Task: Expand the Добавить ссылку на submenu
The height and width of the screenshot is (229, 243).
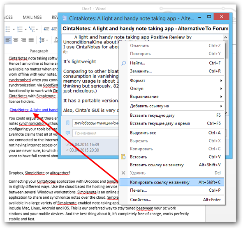Action: pos(176,106)
